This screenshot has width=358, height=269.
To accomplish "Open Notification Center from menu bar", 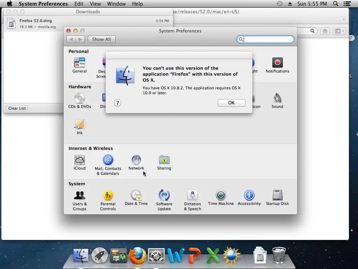I will click(x=347, y=4).
